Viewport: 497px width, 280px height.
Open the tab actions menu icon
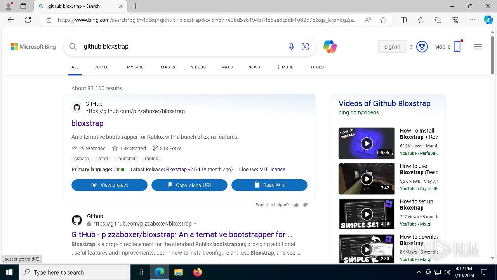tap(23, 6)
